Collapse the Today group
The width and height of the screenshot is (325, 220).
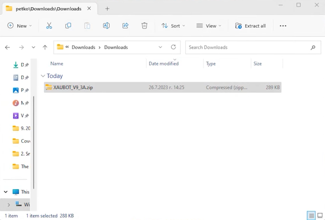43,76
